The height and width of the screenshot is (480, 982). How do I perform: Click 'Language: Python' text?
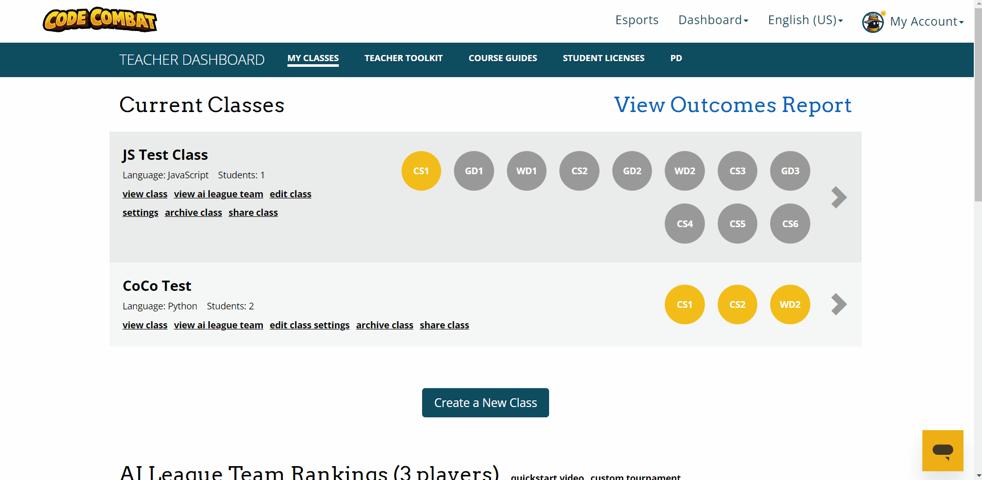(x=160, y=306)
